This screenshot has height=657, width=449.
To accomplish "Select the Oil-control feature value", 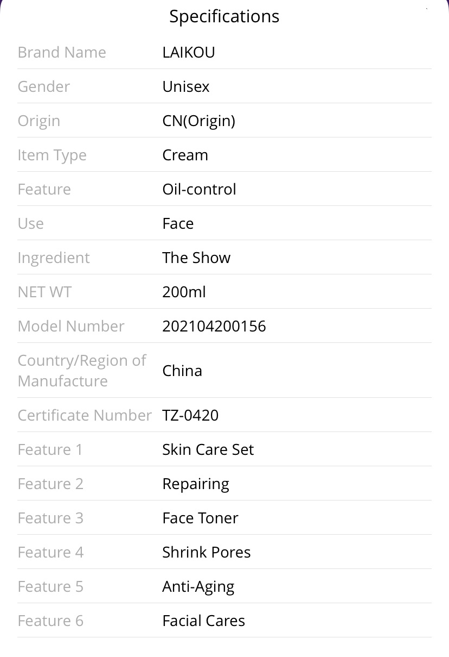I will tap(200, 189).
